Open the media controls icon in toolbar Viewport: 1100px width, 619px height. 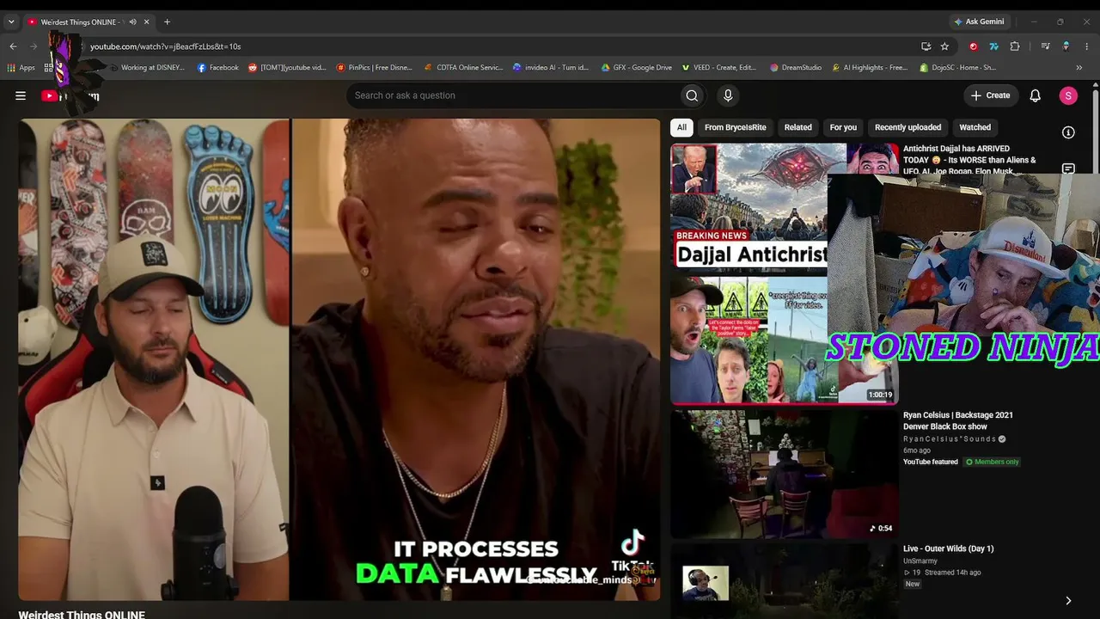1045,46
